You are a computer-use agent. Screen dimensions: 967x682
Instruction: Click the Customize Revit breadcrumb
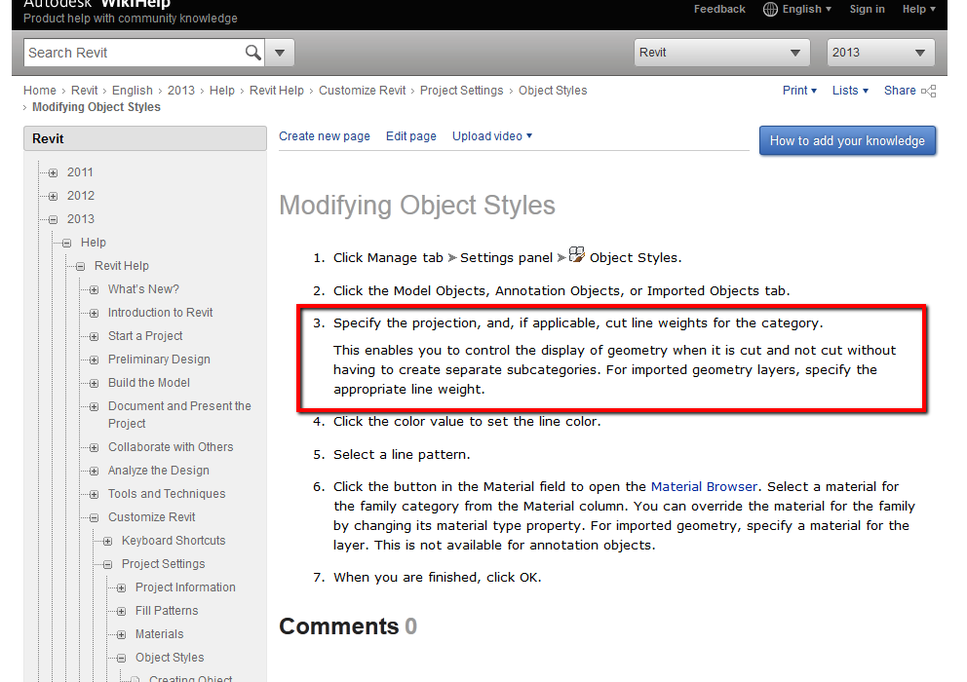362,91
